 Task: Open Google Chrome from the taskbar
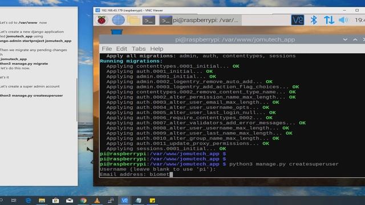click(83, 200)
